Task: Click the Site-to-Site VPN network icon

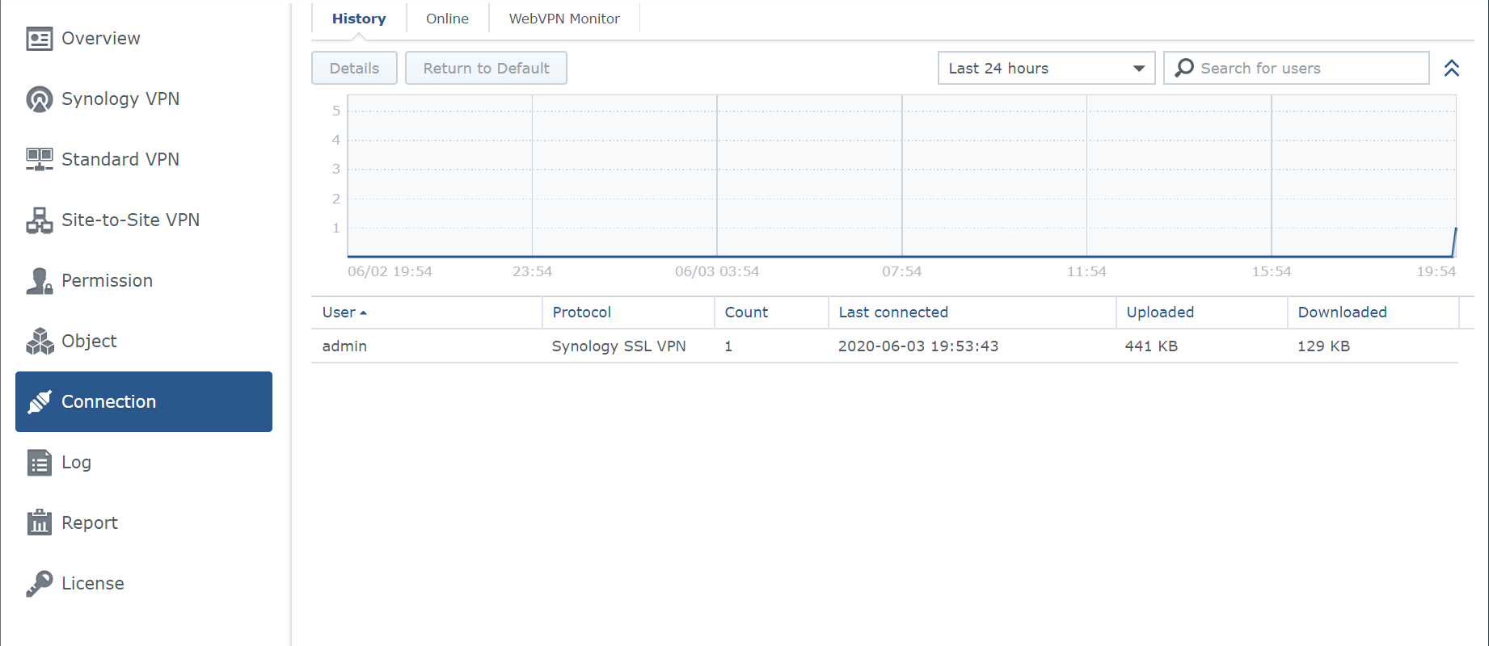Action: tap(39, 220)
